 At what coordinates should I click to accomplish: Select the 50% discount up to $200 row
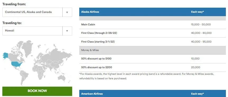[152, 67]
